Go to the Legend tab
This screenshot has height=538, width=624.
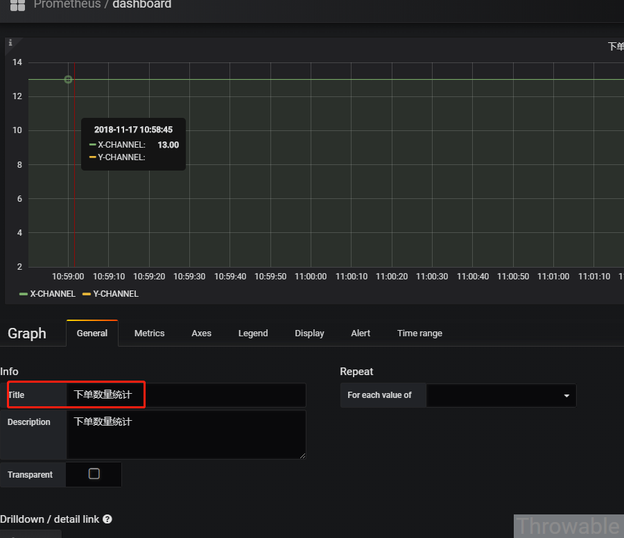click(253, 333)
